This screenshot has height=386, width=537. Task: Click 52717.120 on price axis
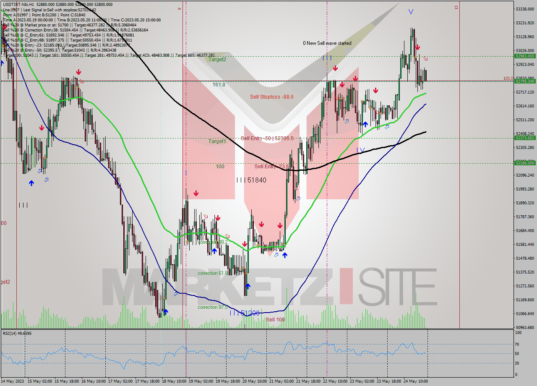(x=525, y=92)
